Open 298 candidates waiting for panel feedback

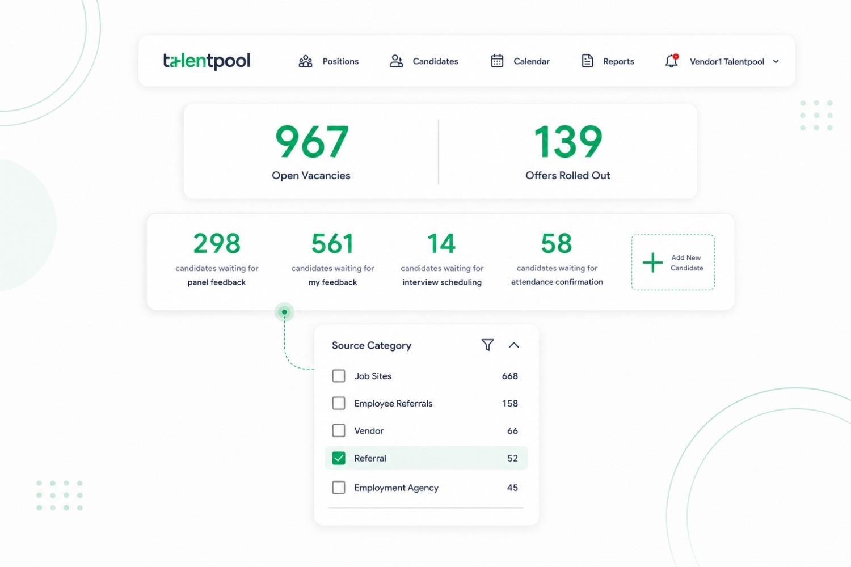[217, 259]
